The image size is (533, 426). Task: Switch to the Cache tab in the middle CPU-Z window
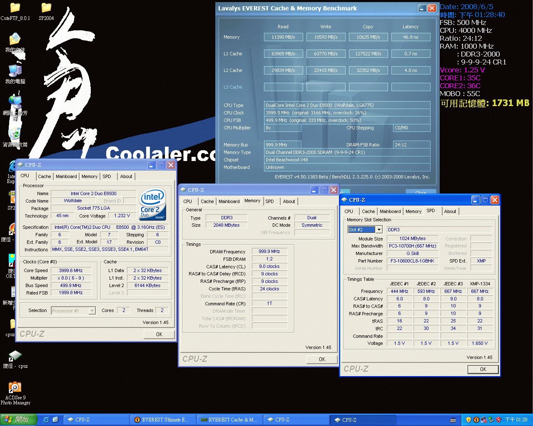[207, 201]
